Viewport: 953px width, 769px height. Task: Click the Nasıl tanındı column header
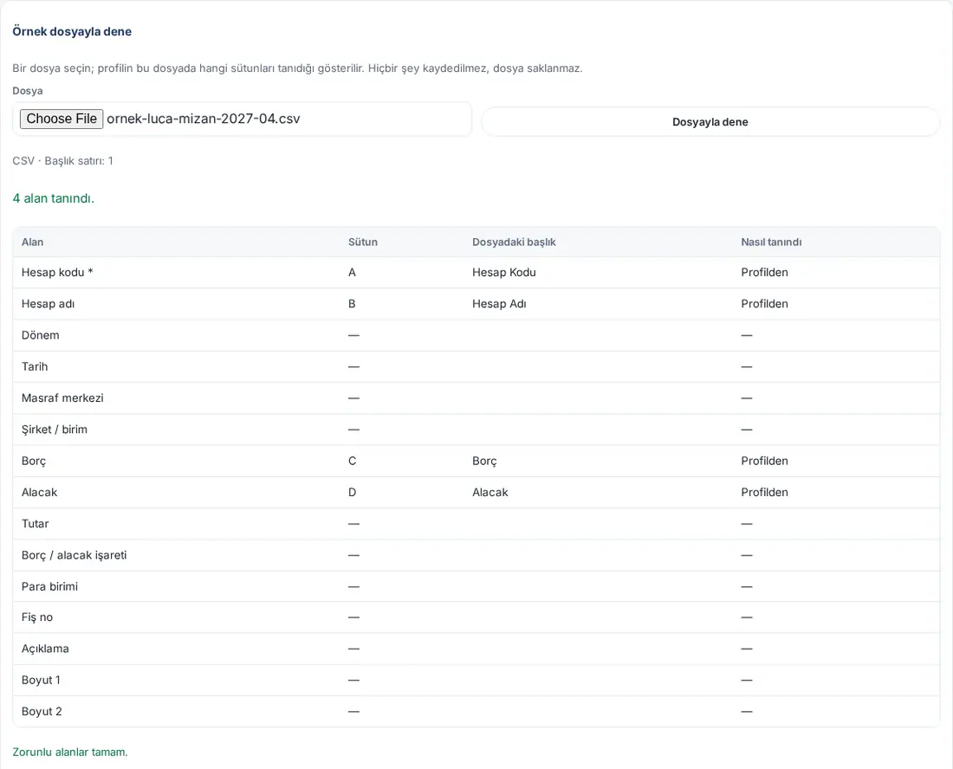click(771, 242)
